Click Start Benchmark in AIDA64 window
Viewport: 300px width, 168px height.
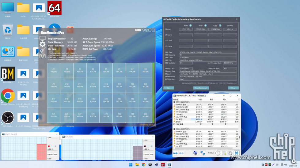pos(201,88)
